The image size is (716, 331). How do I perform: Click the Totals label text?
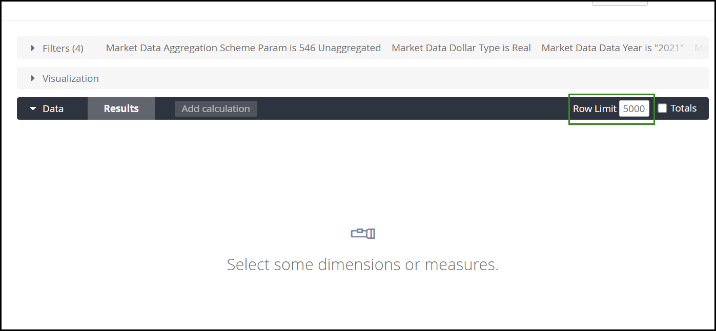[x=683, y=108]
